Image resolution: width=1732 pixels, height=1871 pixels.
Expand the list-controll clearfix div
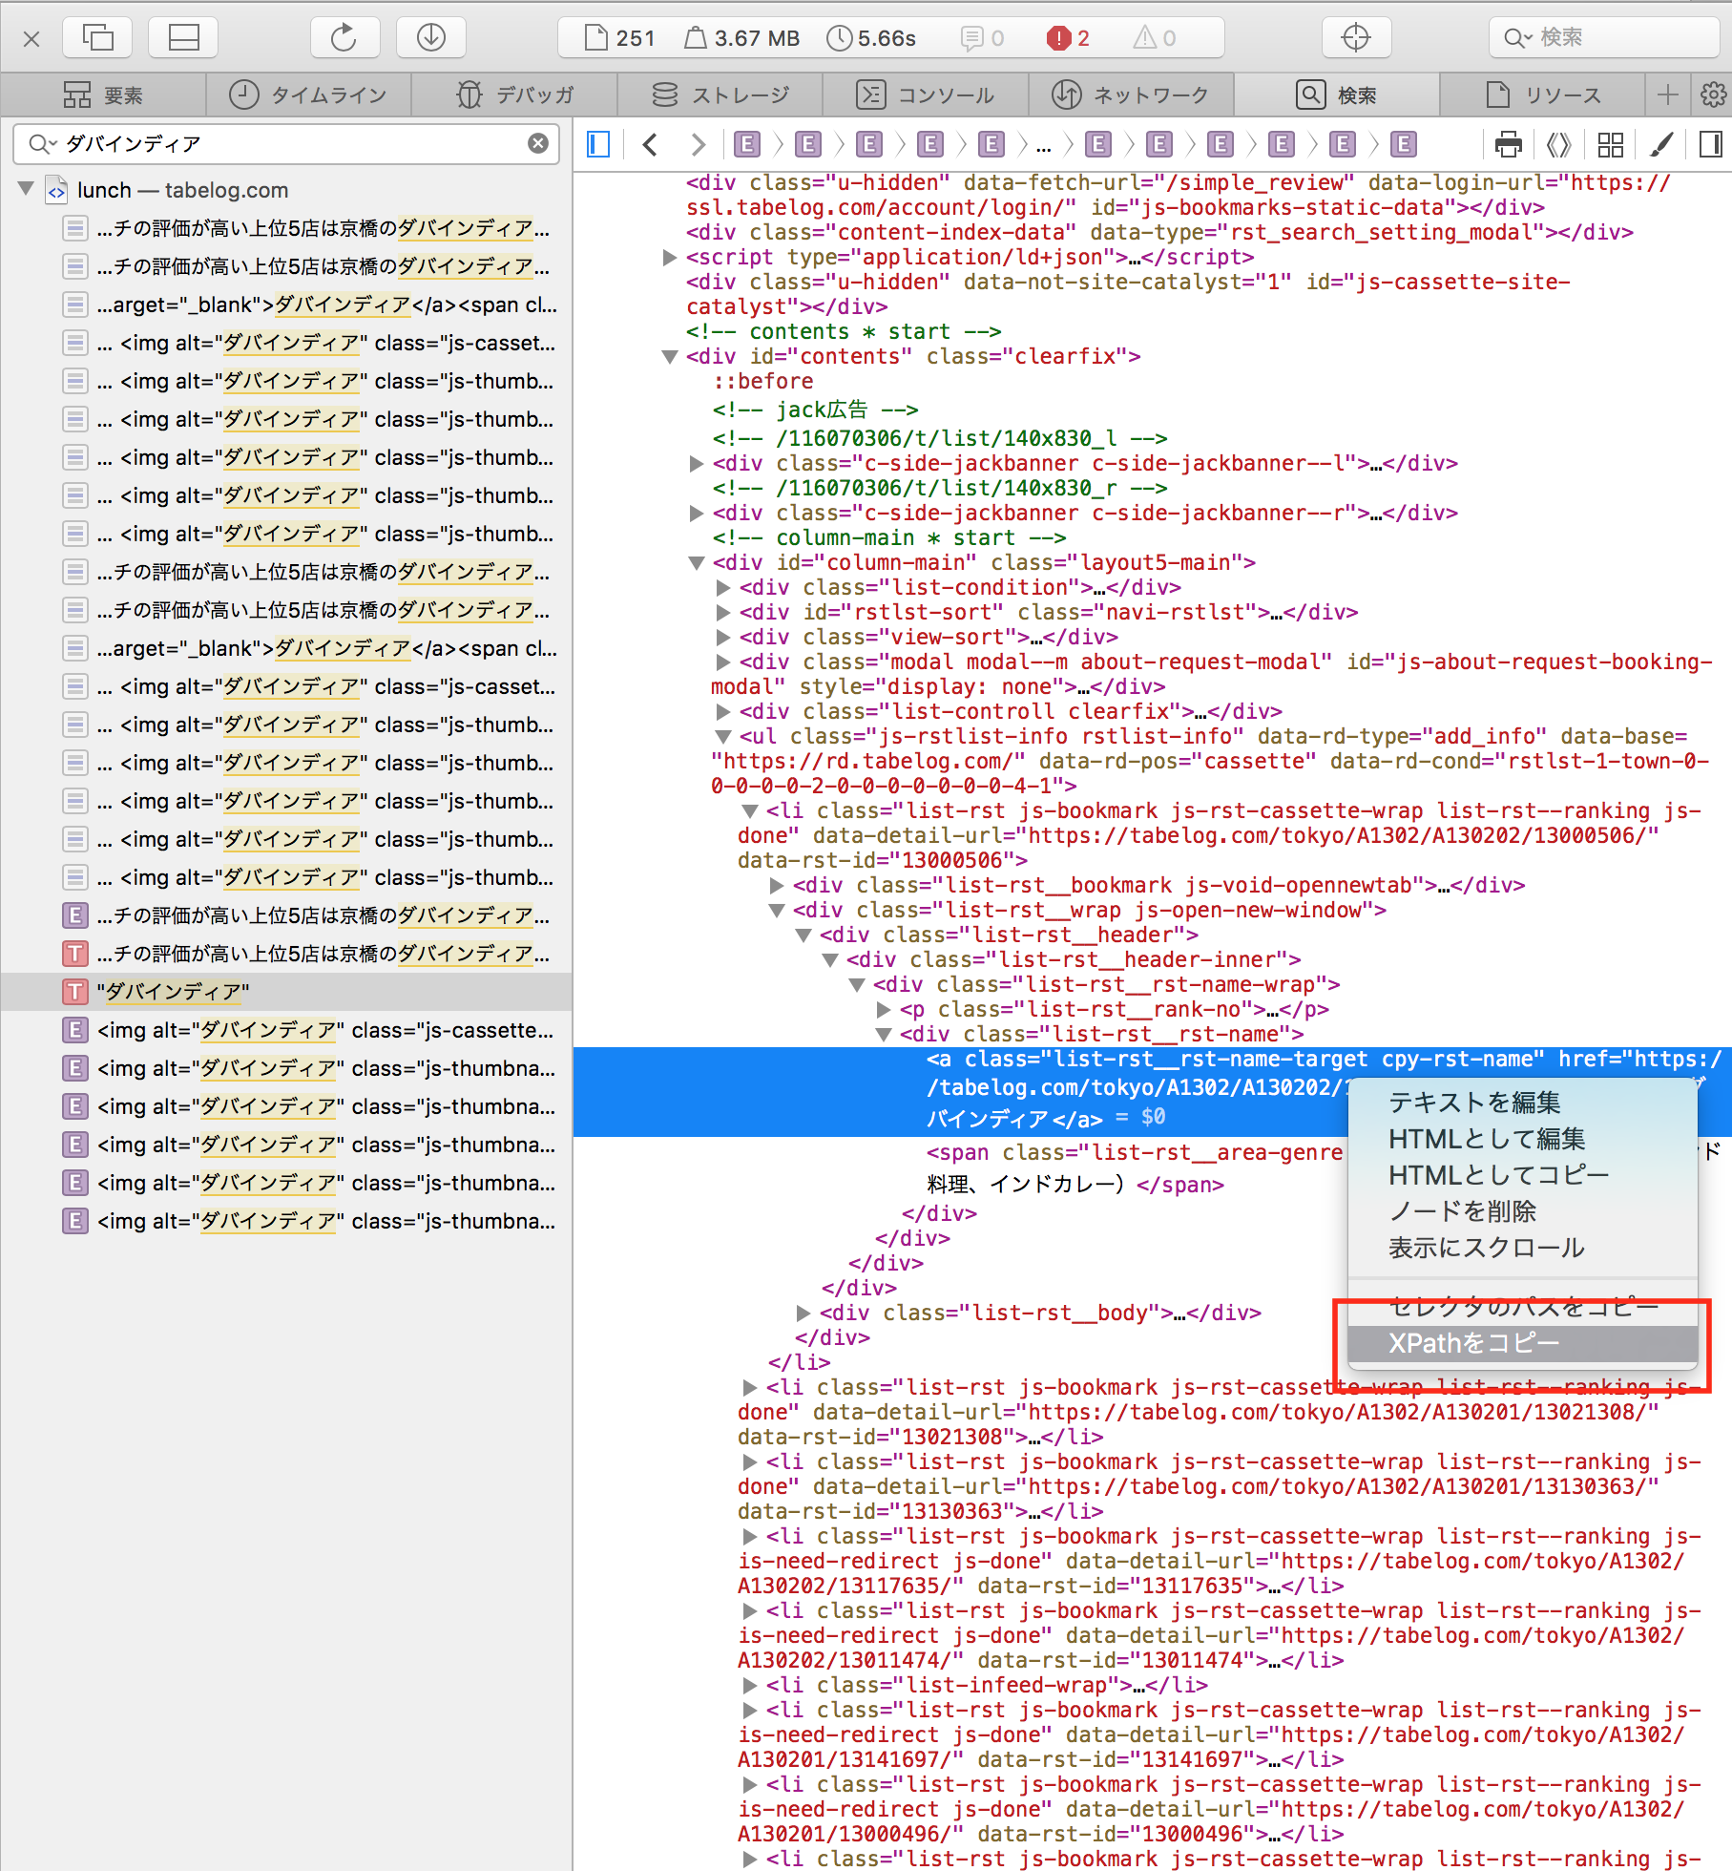pyautogui.click(x=723, y=711)
